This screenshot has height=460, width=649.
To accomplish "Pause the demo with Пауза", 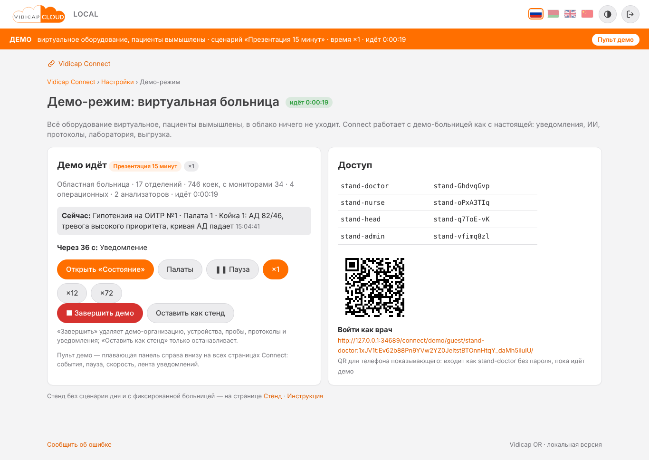I will tap(233, 269).
